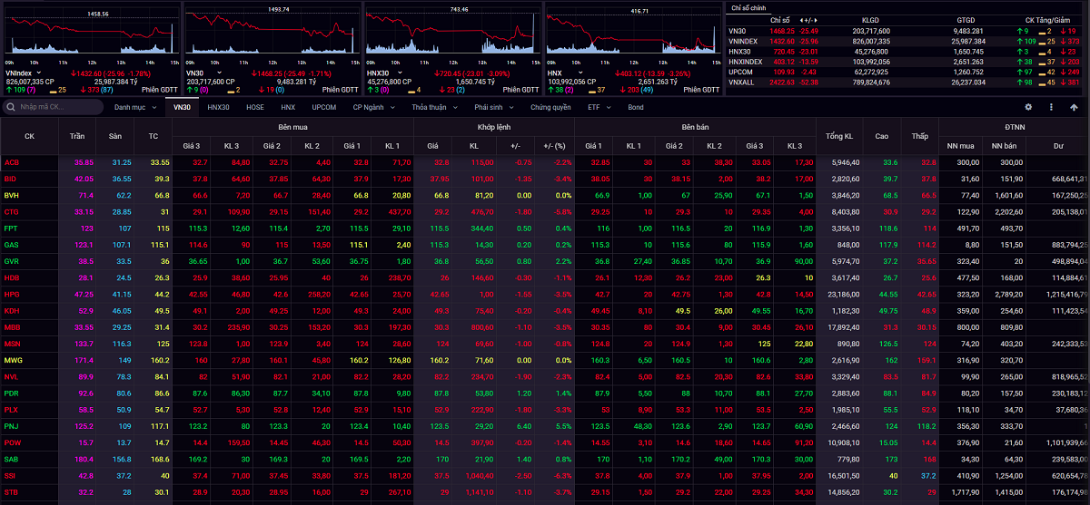Expand the Thỏa thuận dropdown
The width and height of the screenshot is (1090, 505).
[x=434, y=107]
